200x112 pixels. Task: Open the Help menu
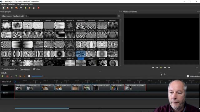pyautogui.click(x=31, y=4)
